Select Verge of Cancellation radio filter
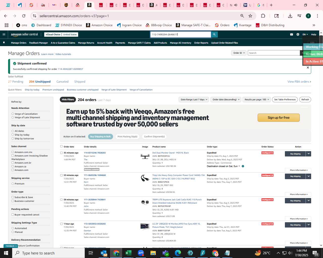Screen dimensions: 323x258 13,114
